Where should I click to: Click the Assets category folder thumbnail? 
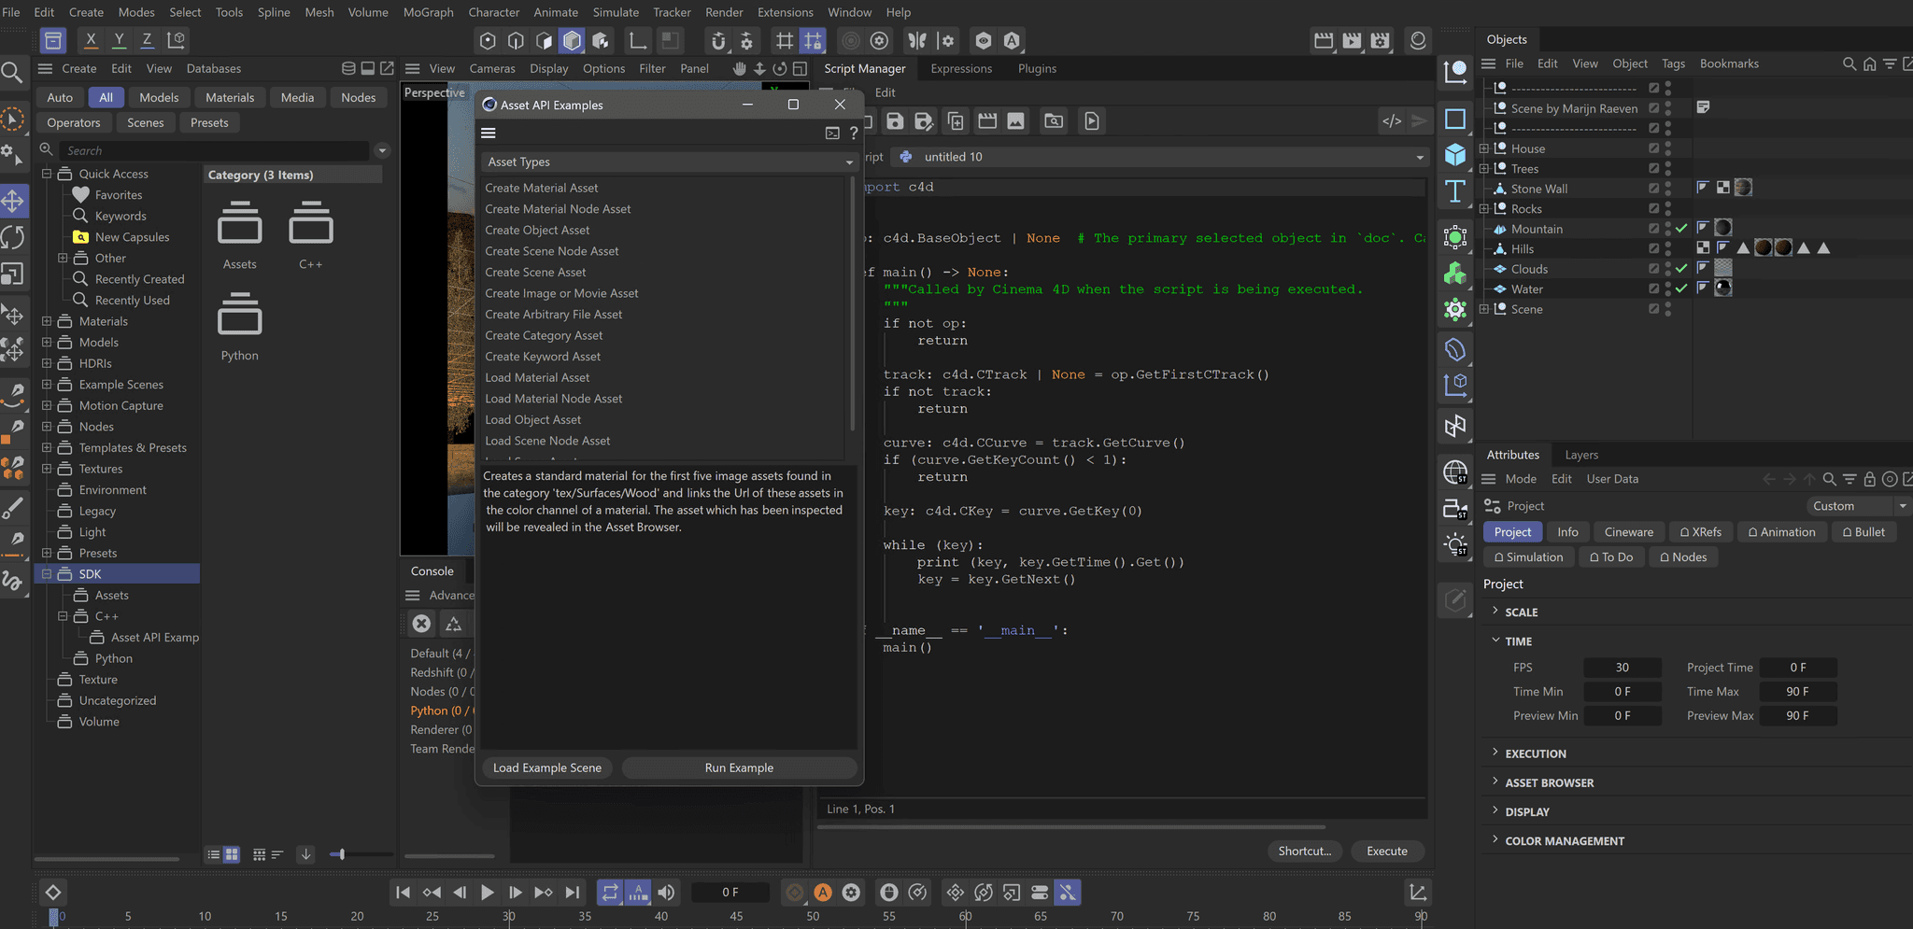[240, 224]
